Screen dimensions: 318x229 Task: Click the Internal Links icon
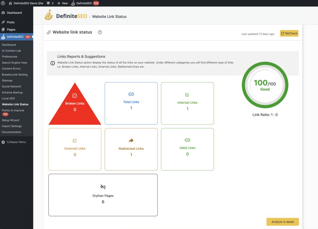coord(187,94)
